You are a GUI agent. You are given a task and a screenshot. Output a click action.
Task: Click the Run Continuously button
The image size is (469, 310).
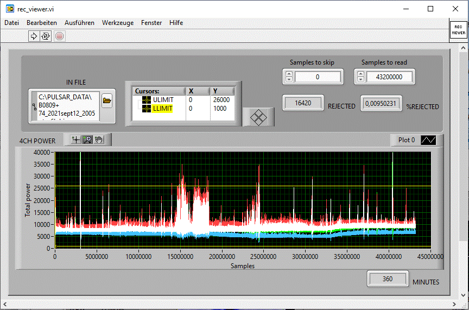[46, 36]
